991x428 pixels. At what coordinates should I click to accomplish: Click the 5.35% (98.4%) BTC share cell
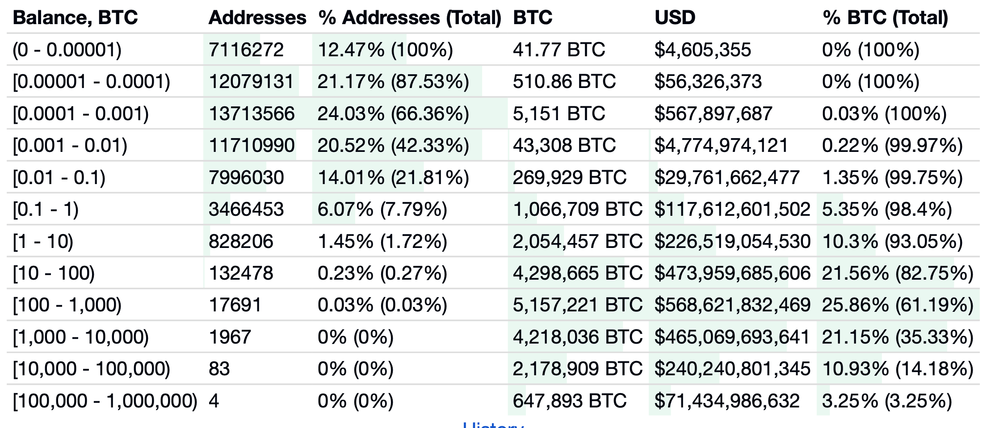click(x=886, y=210)
